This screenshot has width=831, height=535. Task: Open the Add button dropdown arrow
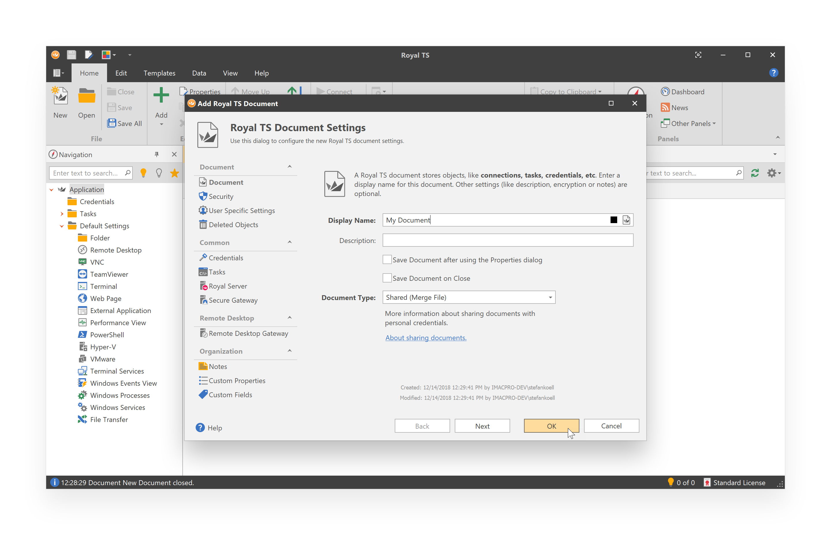pos(161,124)
